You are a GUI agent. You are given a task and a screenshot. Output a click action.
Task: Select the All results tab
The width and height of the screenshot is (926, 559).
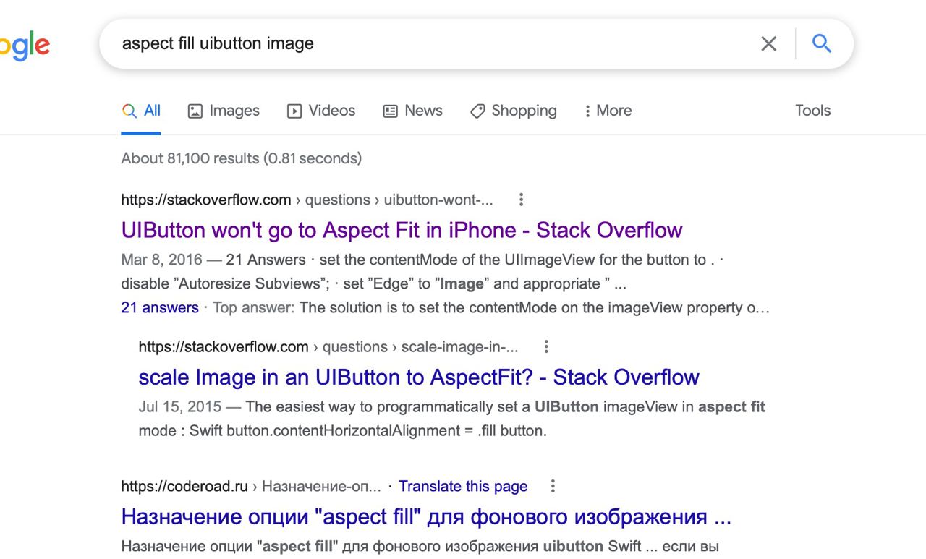(142, 111)
